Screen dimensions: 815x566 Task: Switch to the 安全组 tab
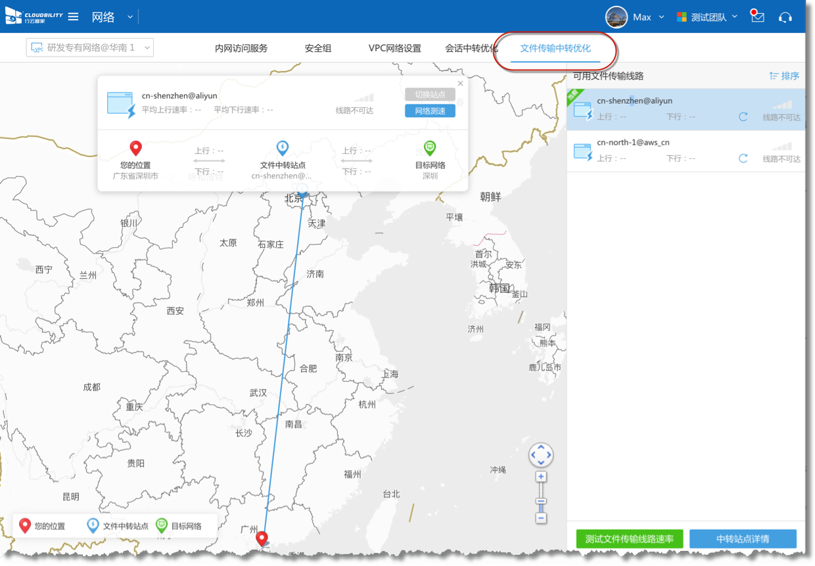[x=318, y=48]
